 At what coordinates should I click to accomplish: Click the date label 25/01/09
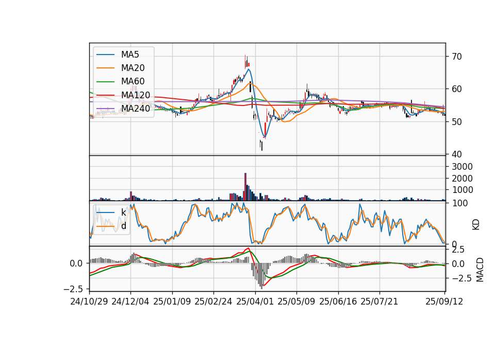172,301
